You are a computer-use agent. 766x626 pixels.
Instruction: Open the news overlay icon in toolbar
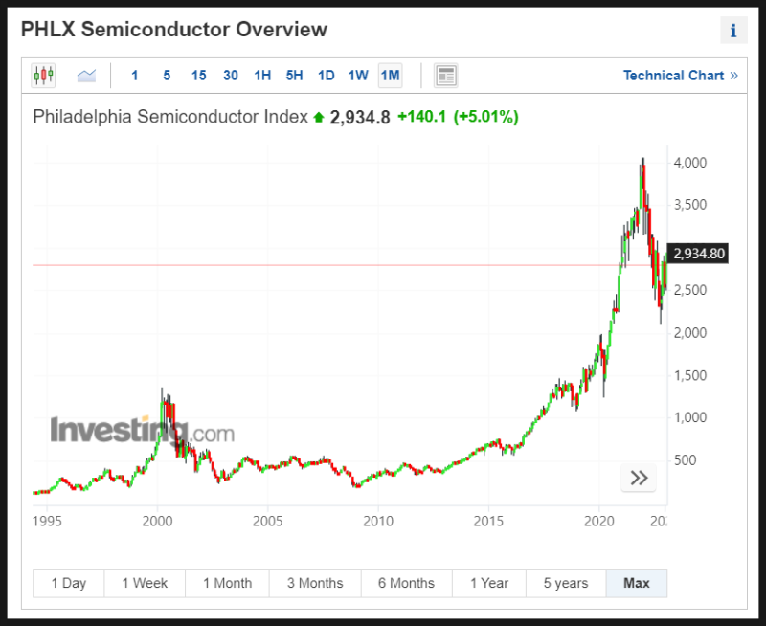tap(445, 75)
